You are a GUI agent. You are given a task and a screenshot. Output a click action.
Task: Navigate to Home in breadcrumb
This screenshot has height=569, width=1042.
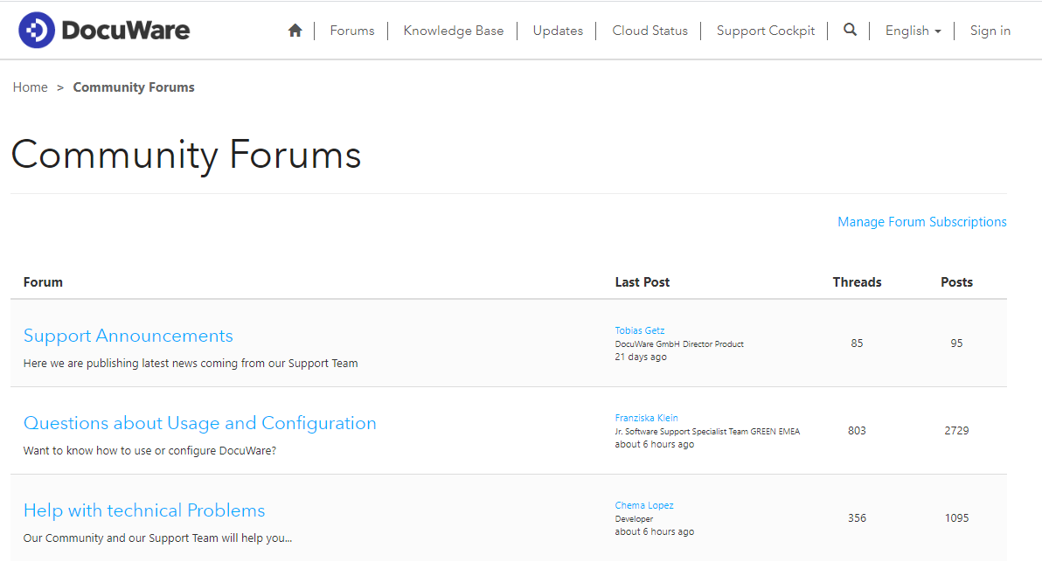click(30, 87)
